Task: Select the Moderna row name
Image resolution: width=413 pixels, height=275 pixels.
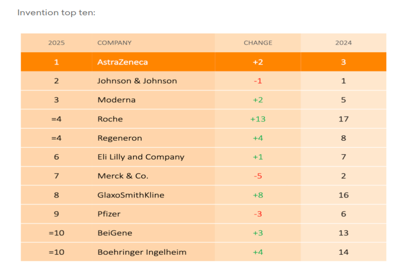Action: pyautogui.click(x=116, y=100)
